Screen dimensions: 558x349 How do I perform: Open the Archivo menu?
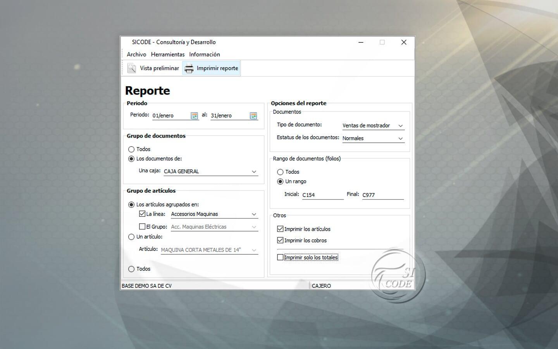[136, 55]
